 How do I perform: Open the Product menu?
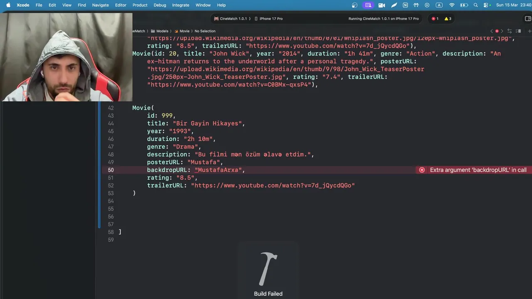140,5
